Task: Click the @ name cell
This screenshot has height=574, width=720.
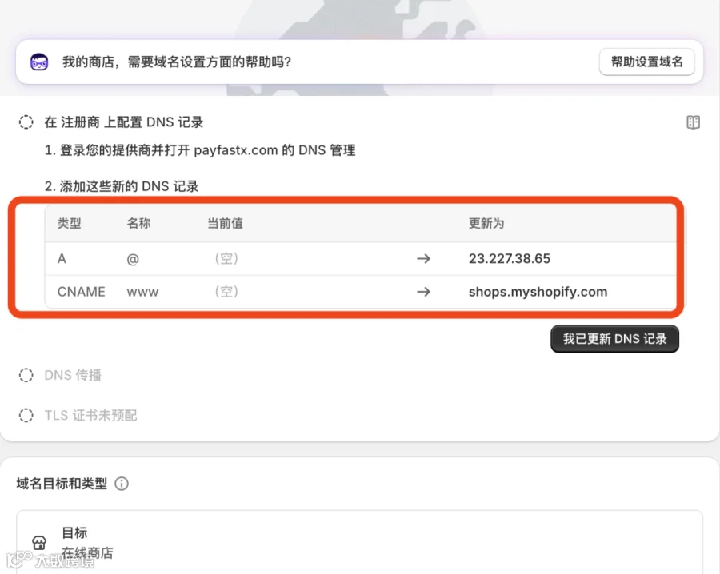Action: coord(133,259)
